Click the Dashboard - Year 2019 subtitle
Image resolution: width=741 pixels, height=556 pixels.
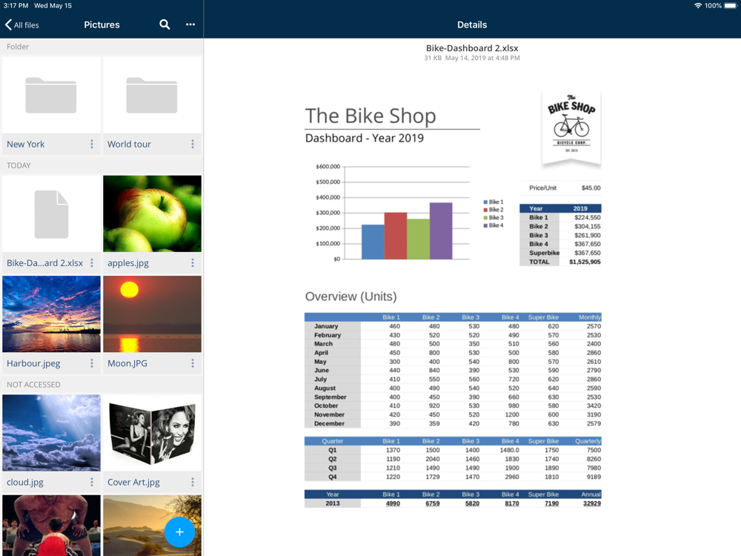click(x=365, y=138)
